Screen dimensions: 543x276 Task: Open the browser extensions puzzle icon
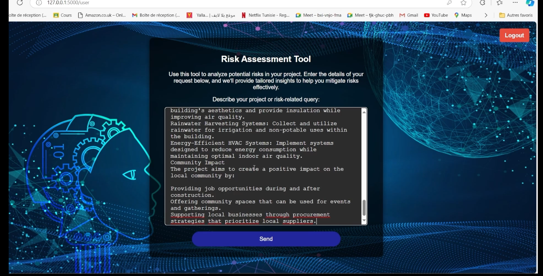click(482, 3)
